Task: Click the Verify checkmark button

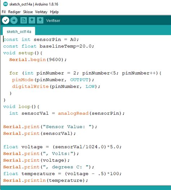Action: coord(5,20)
